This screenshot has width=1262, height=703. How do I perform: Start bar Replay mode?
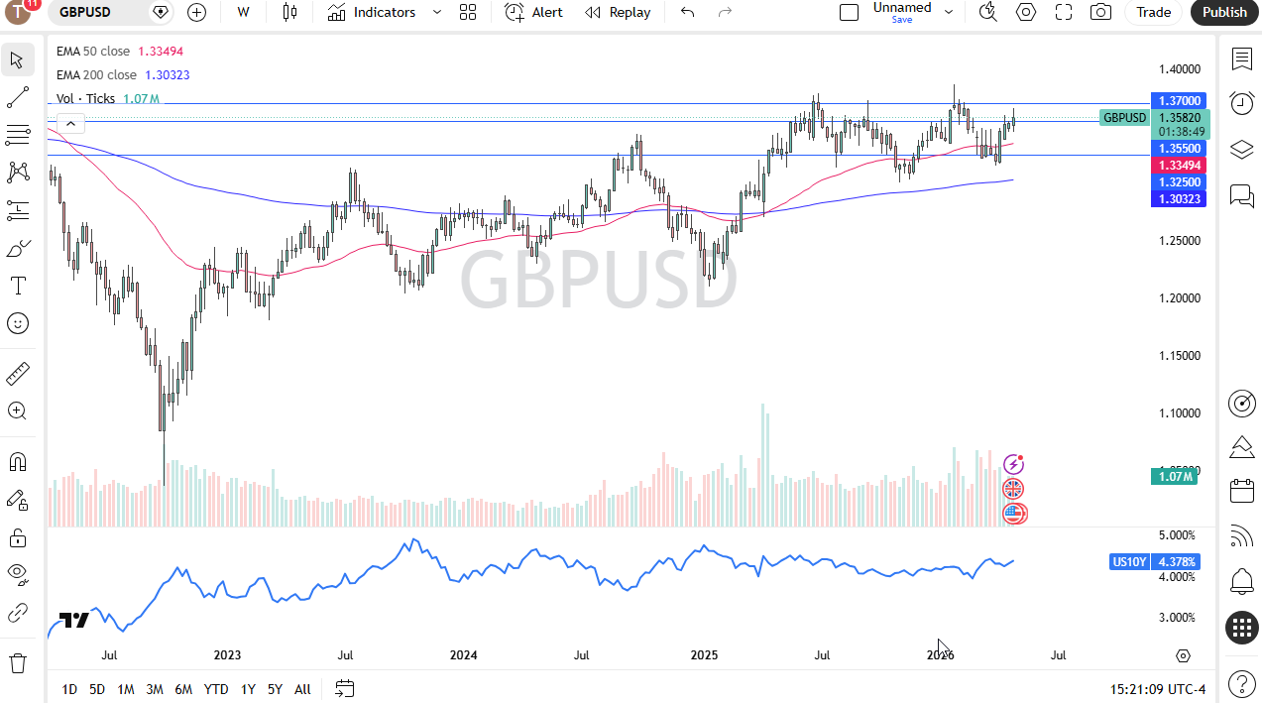(618, 12)
